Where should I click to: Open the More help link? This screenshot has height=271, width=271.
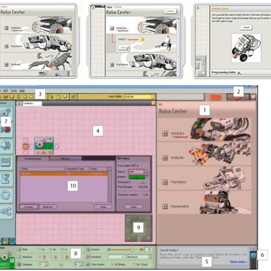click(238, 261)
